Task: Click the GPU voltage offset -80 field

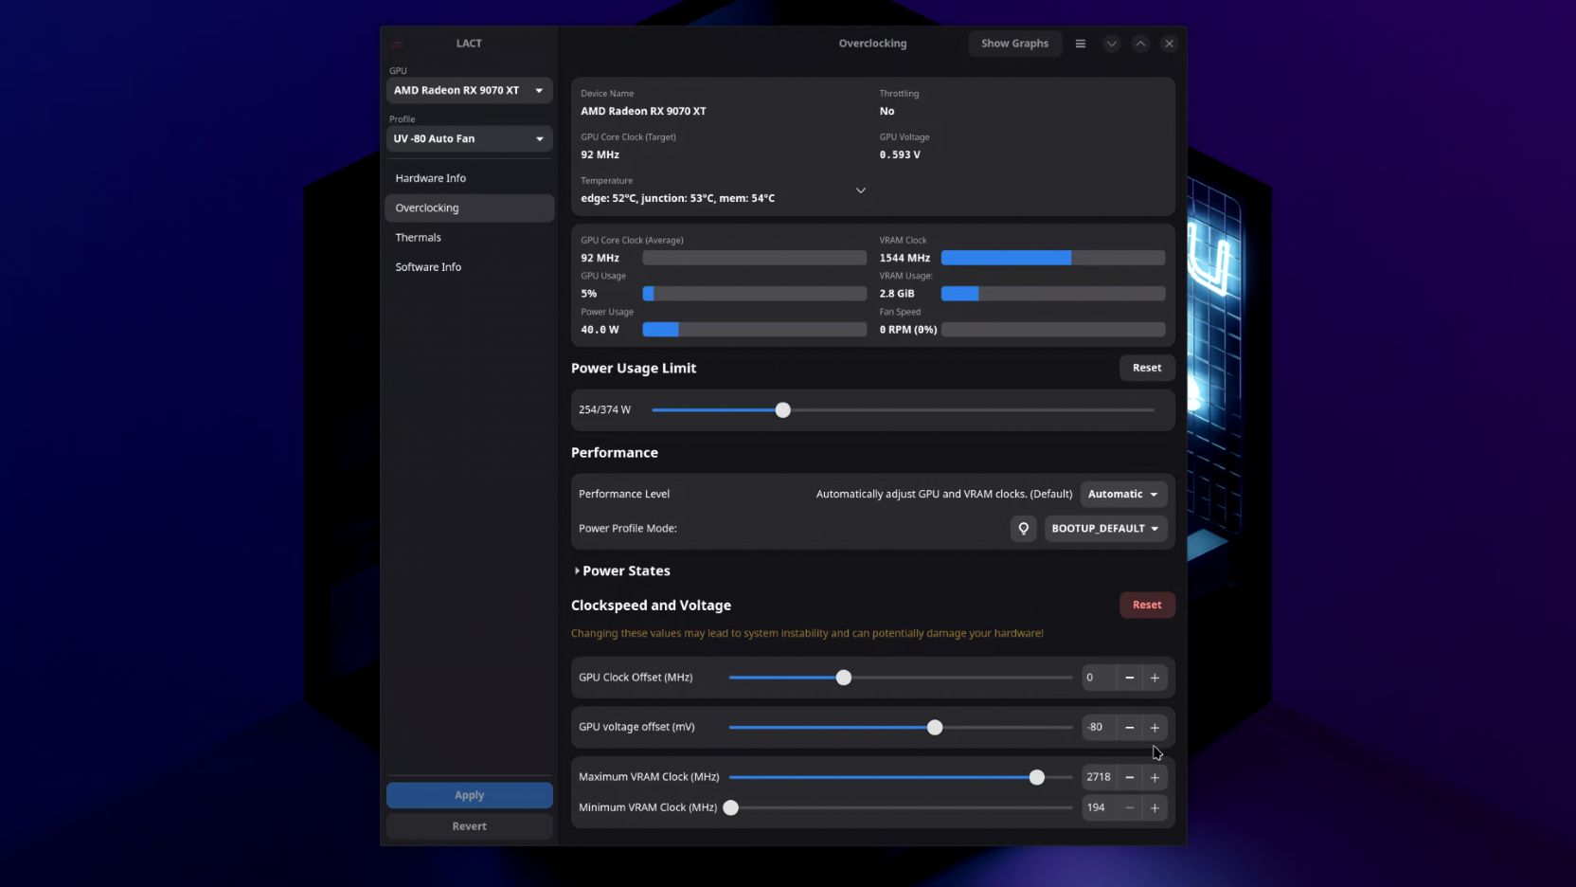Action: 1099,728
